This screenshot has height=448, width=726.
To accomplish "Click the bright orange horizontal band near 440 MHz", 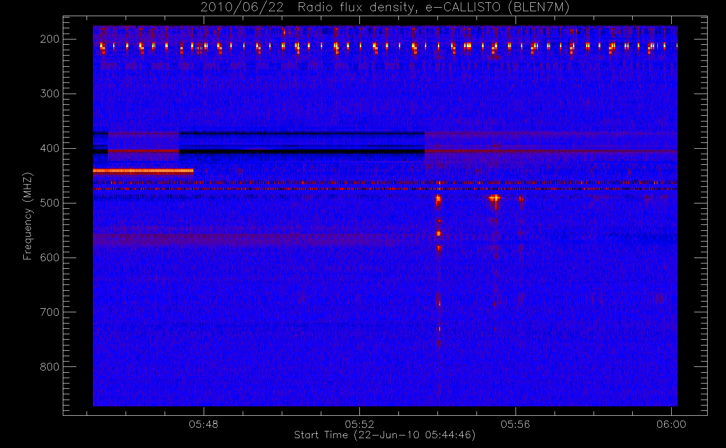I will (x=143, y=171).
